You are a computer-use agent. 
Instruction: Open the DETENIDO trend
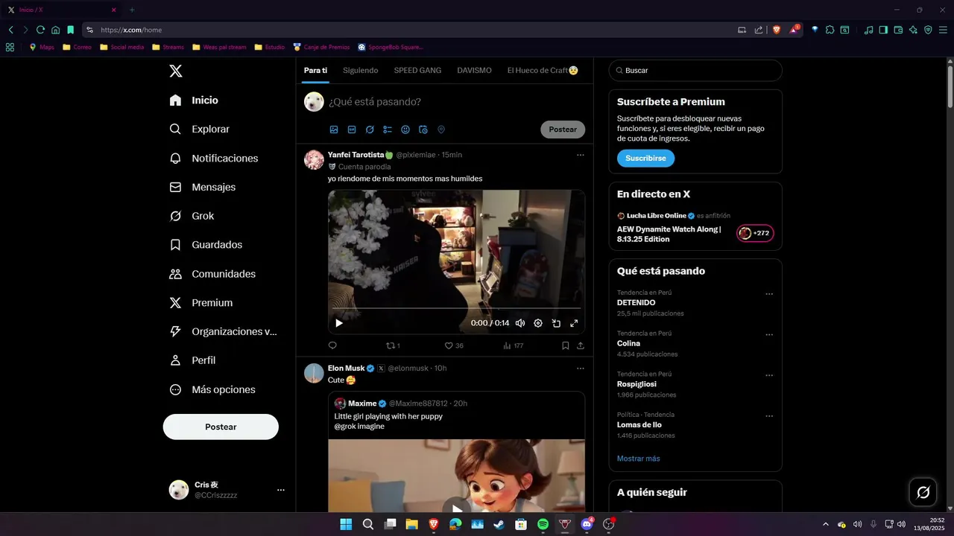(x=695, y=303)
